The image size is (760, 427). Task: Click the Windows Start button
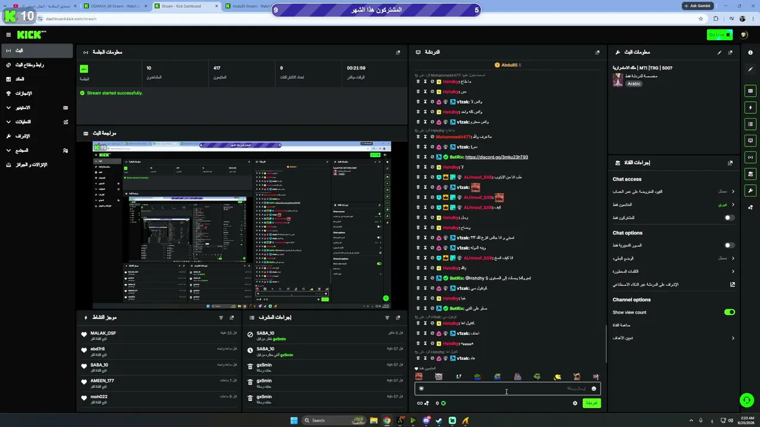coord(294,420)
